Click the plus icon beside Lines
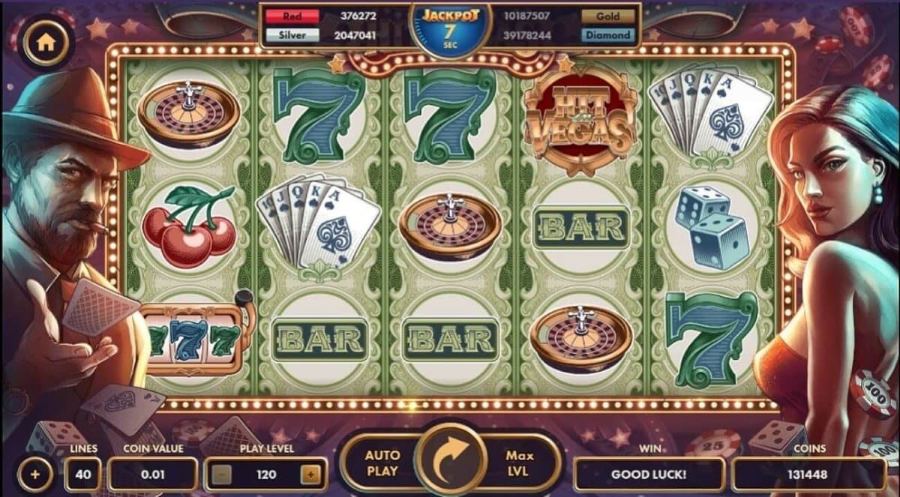Screen dimensions: 900x497 [x=35, y=475]
